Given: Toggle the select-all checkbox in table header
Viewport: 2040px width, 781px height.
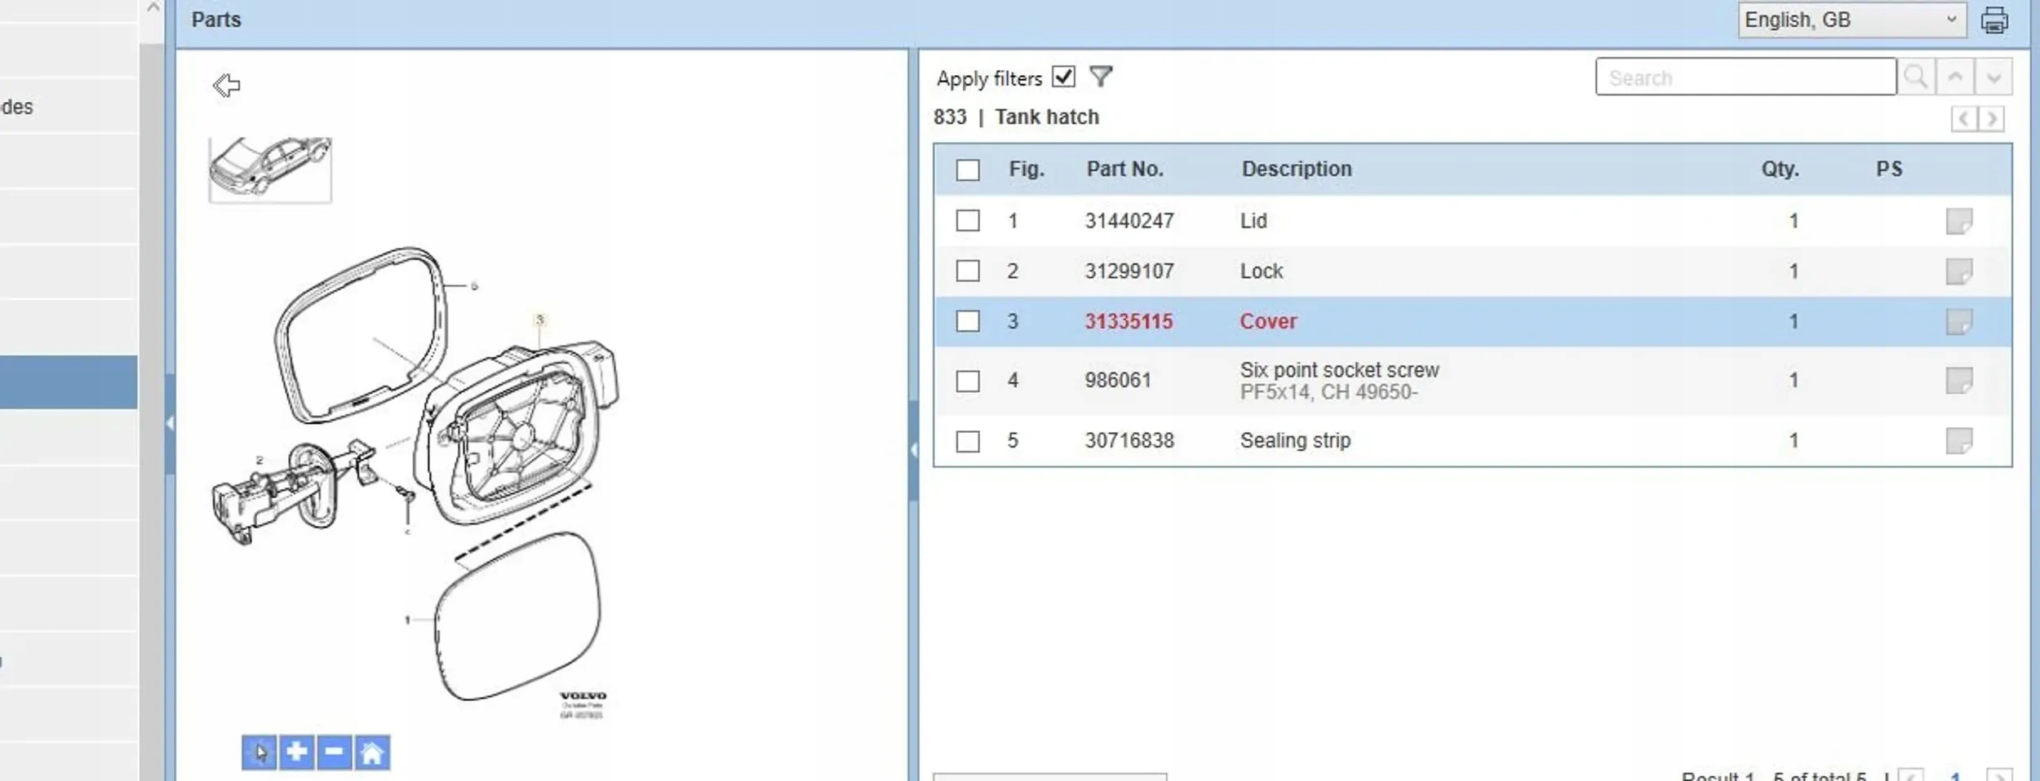Looking at the screenshot, I should click(968, 170).
